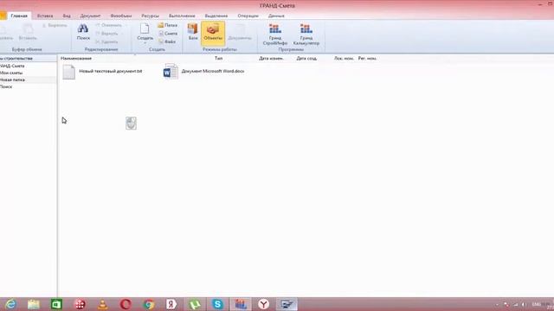The image size is (554, 311).
Task: Open Skype from the taskbar
Action: (x=217, y=304)
